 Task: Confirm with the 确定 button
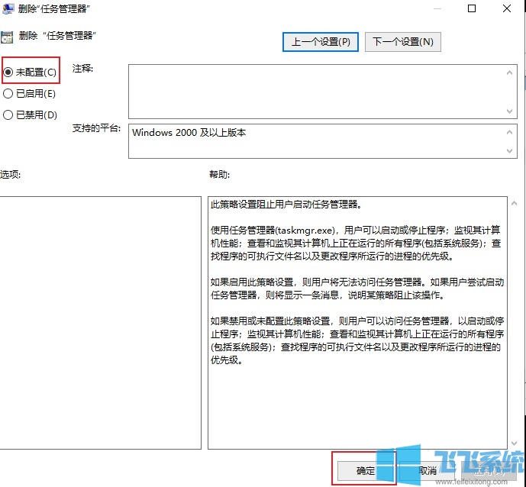coord(365,470)
